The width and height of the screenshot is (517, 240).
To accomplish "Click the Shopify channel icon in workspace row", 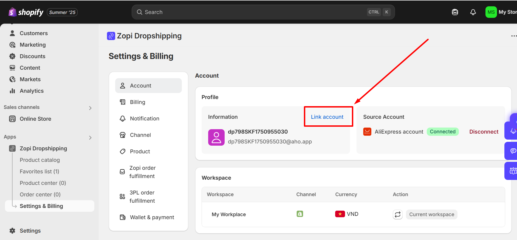I will tap(300, 214).
